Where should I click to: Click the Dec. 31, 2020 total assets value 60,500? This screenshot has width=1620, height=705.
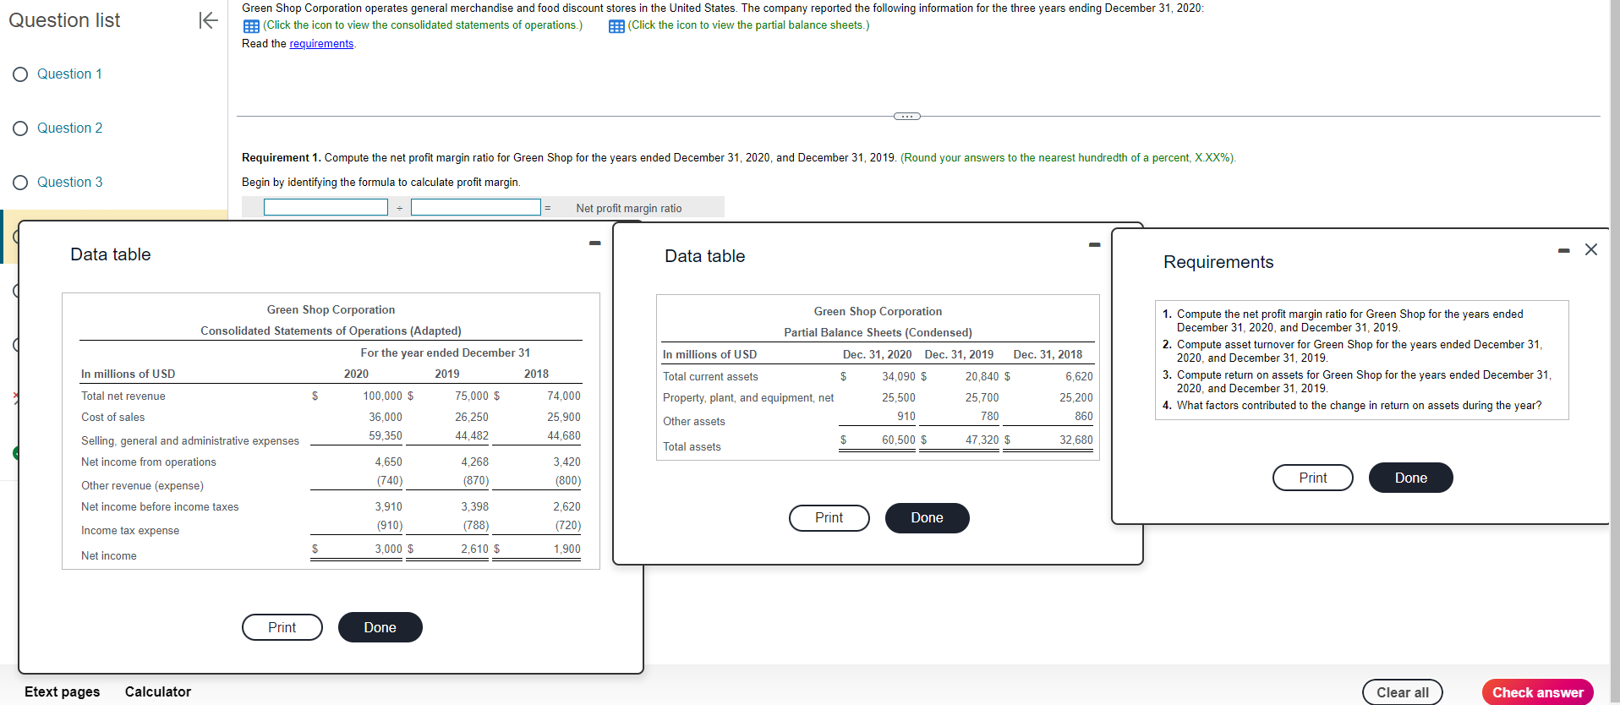pyautogui.click(x=899, y=440)
